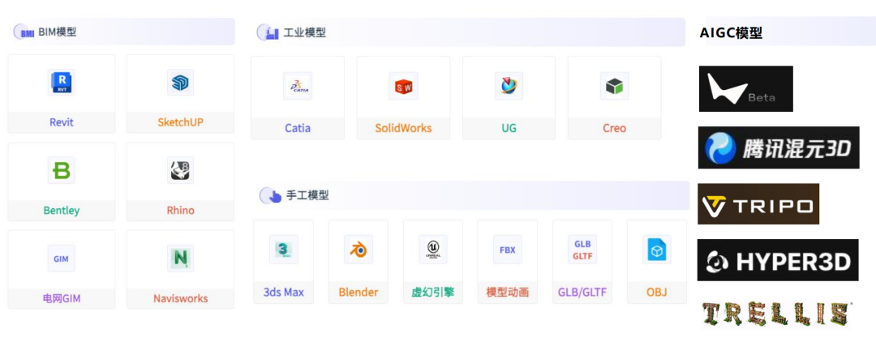This screenshot has height=342, width=876.
Task: Click the 3ds Max icon
Action: pos(283,249)
